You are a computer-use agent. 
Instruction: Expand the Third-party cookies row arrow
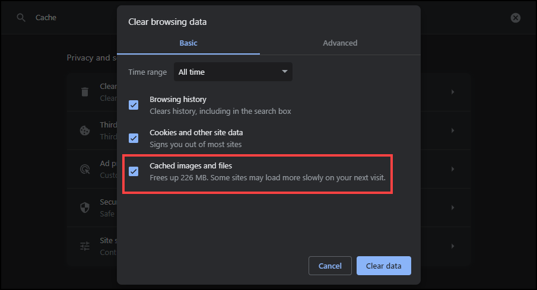tap(453, 130)
